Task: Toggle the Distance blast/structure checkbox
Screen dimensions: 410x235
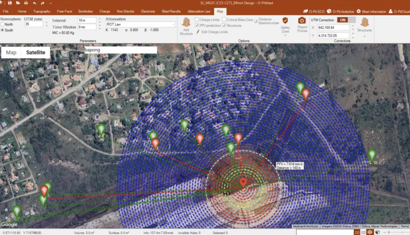Action: pos(256,21)
